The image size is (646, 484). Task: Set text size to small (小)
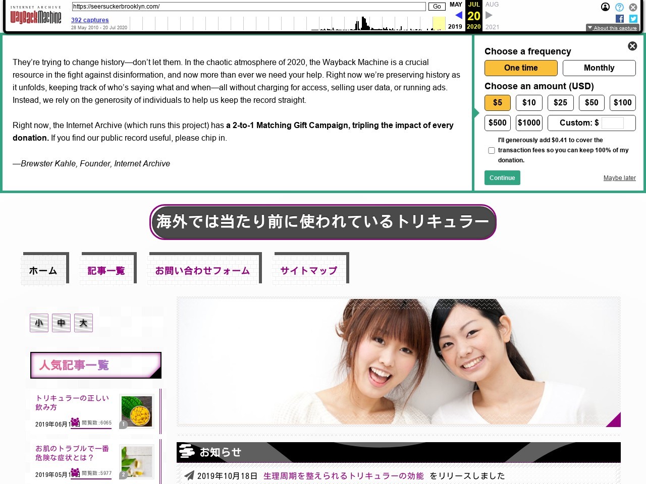[x=39, y=323]
